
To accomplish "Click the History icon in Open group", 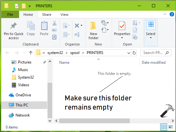I will 135,37.
